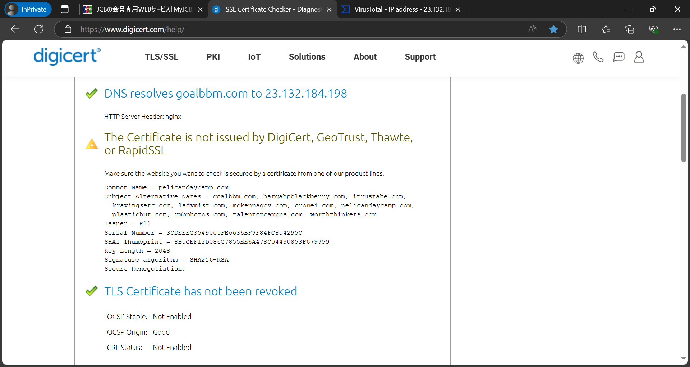Viewport: 690px width, 367px height.
Task: Open the About navigation menu
Action: (x=365, y=57)
